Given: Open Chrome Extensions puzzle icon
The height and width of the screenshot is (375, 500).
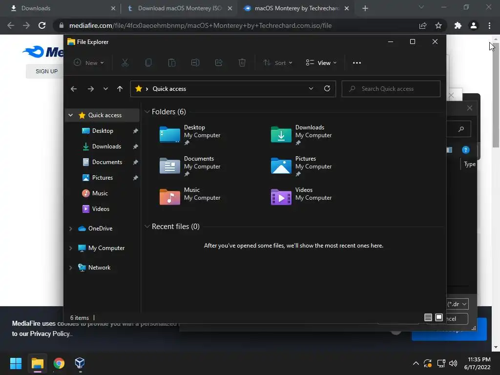Looking at the screenshot, I should pyautogui.click(x=458, y=25).
